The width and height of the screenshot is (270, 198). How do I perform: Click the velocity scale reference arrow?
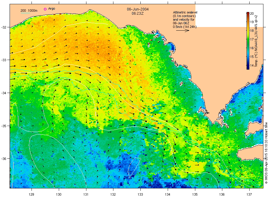pyautogui.click(x=183, y=31)
